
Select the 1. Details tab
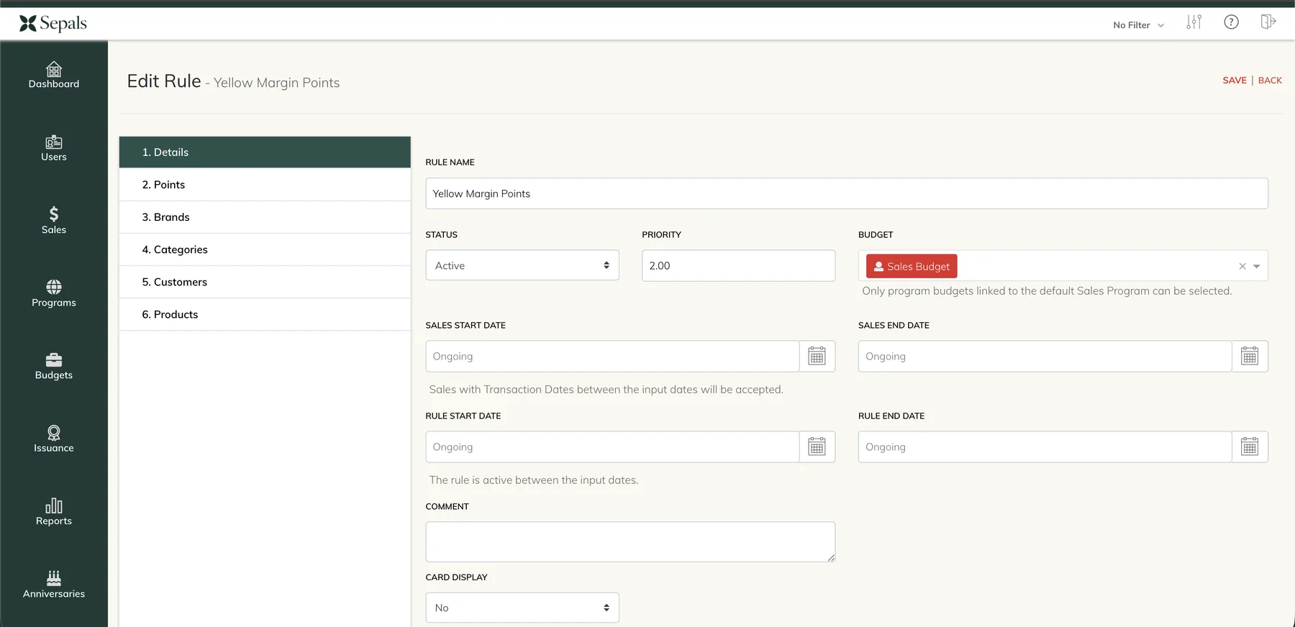coord(265,152)
